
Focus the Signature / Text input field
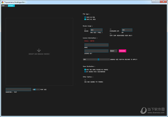click(x=18, y=89)
